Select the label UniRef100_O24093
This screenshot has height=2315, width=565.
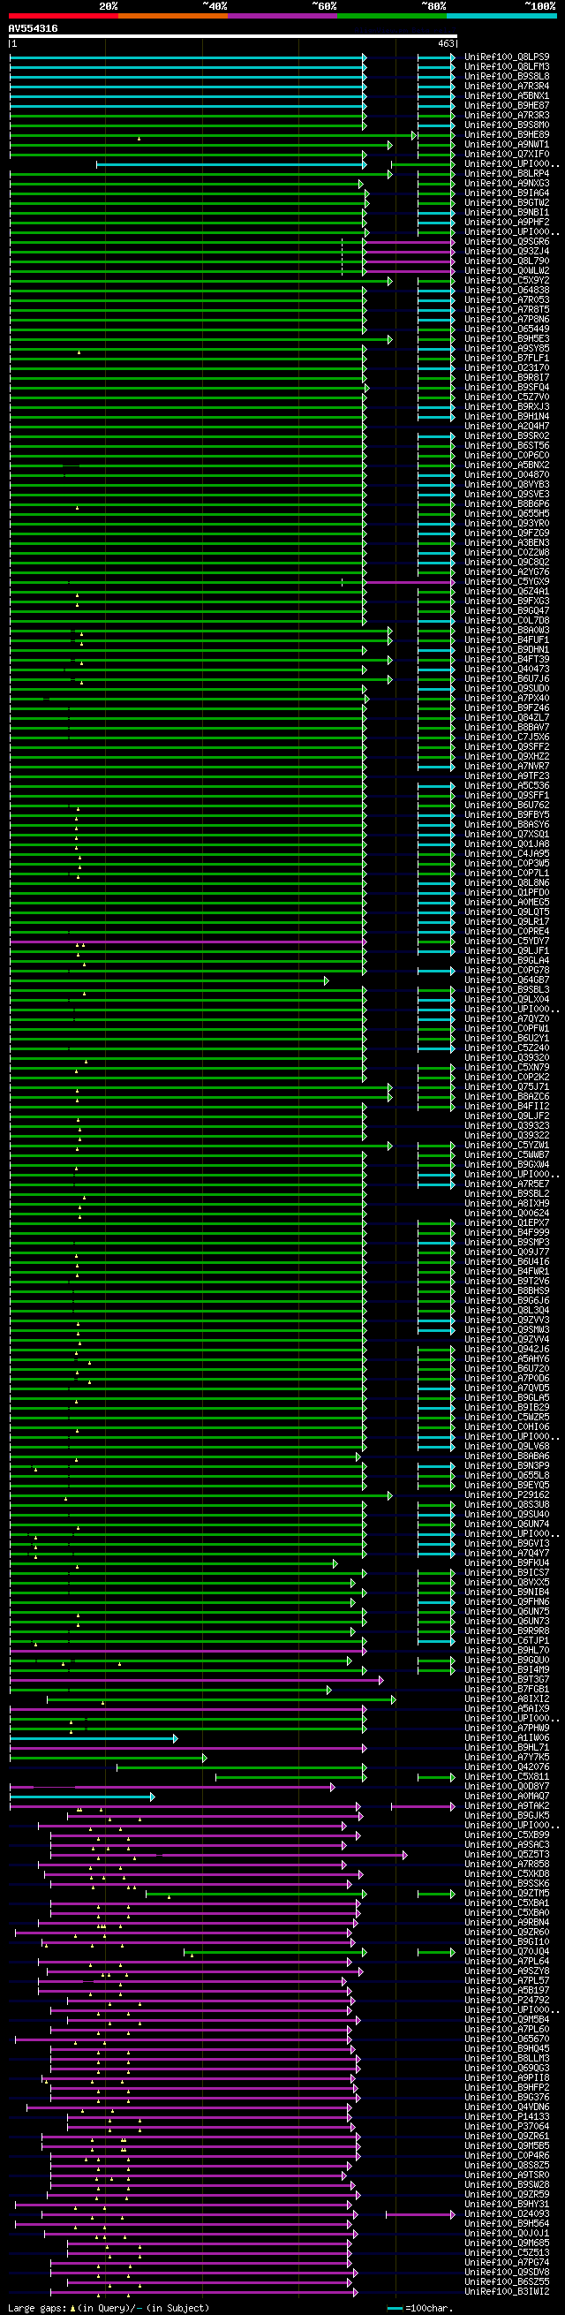tap(507, 2213)
